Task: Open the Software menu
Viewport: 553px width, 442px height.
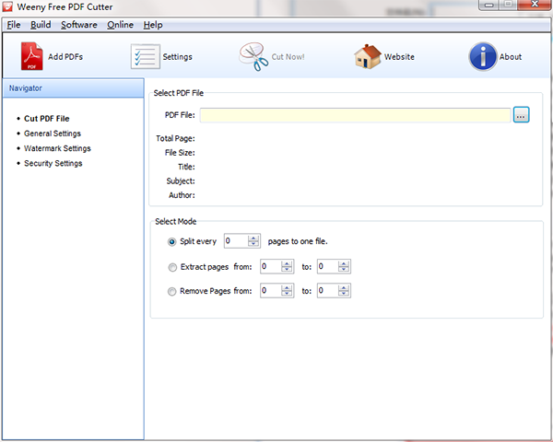Action: (79, 25)
